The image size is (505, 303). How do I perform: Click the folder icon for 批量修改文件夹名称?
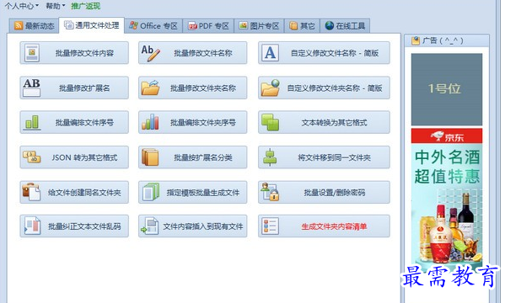[150, 88]
